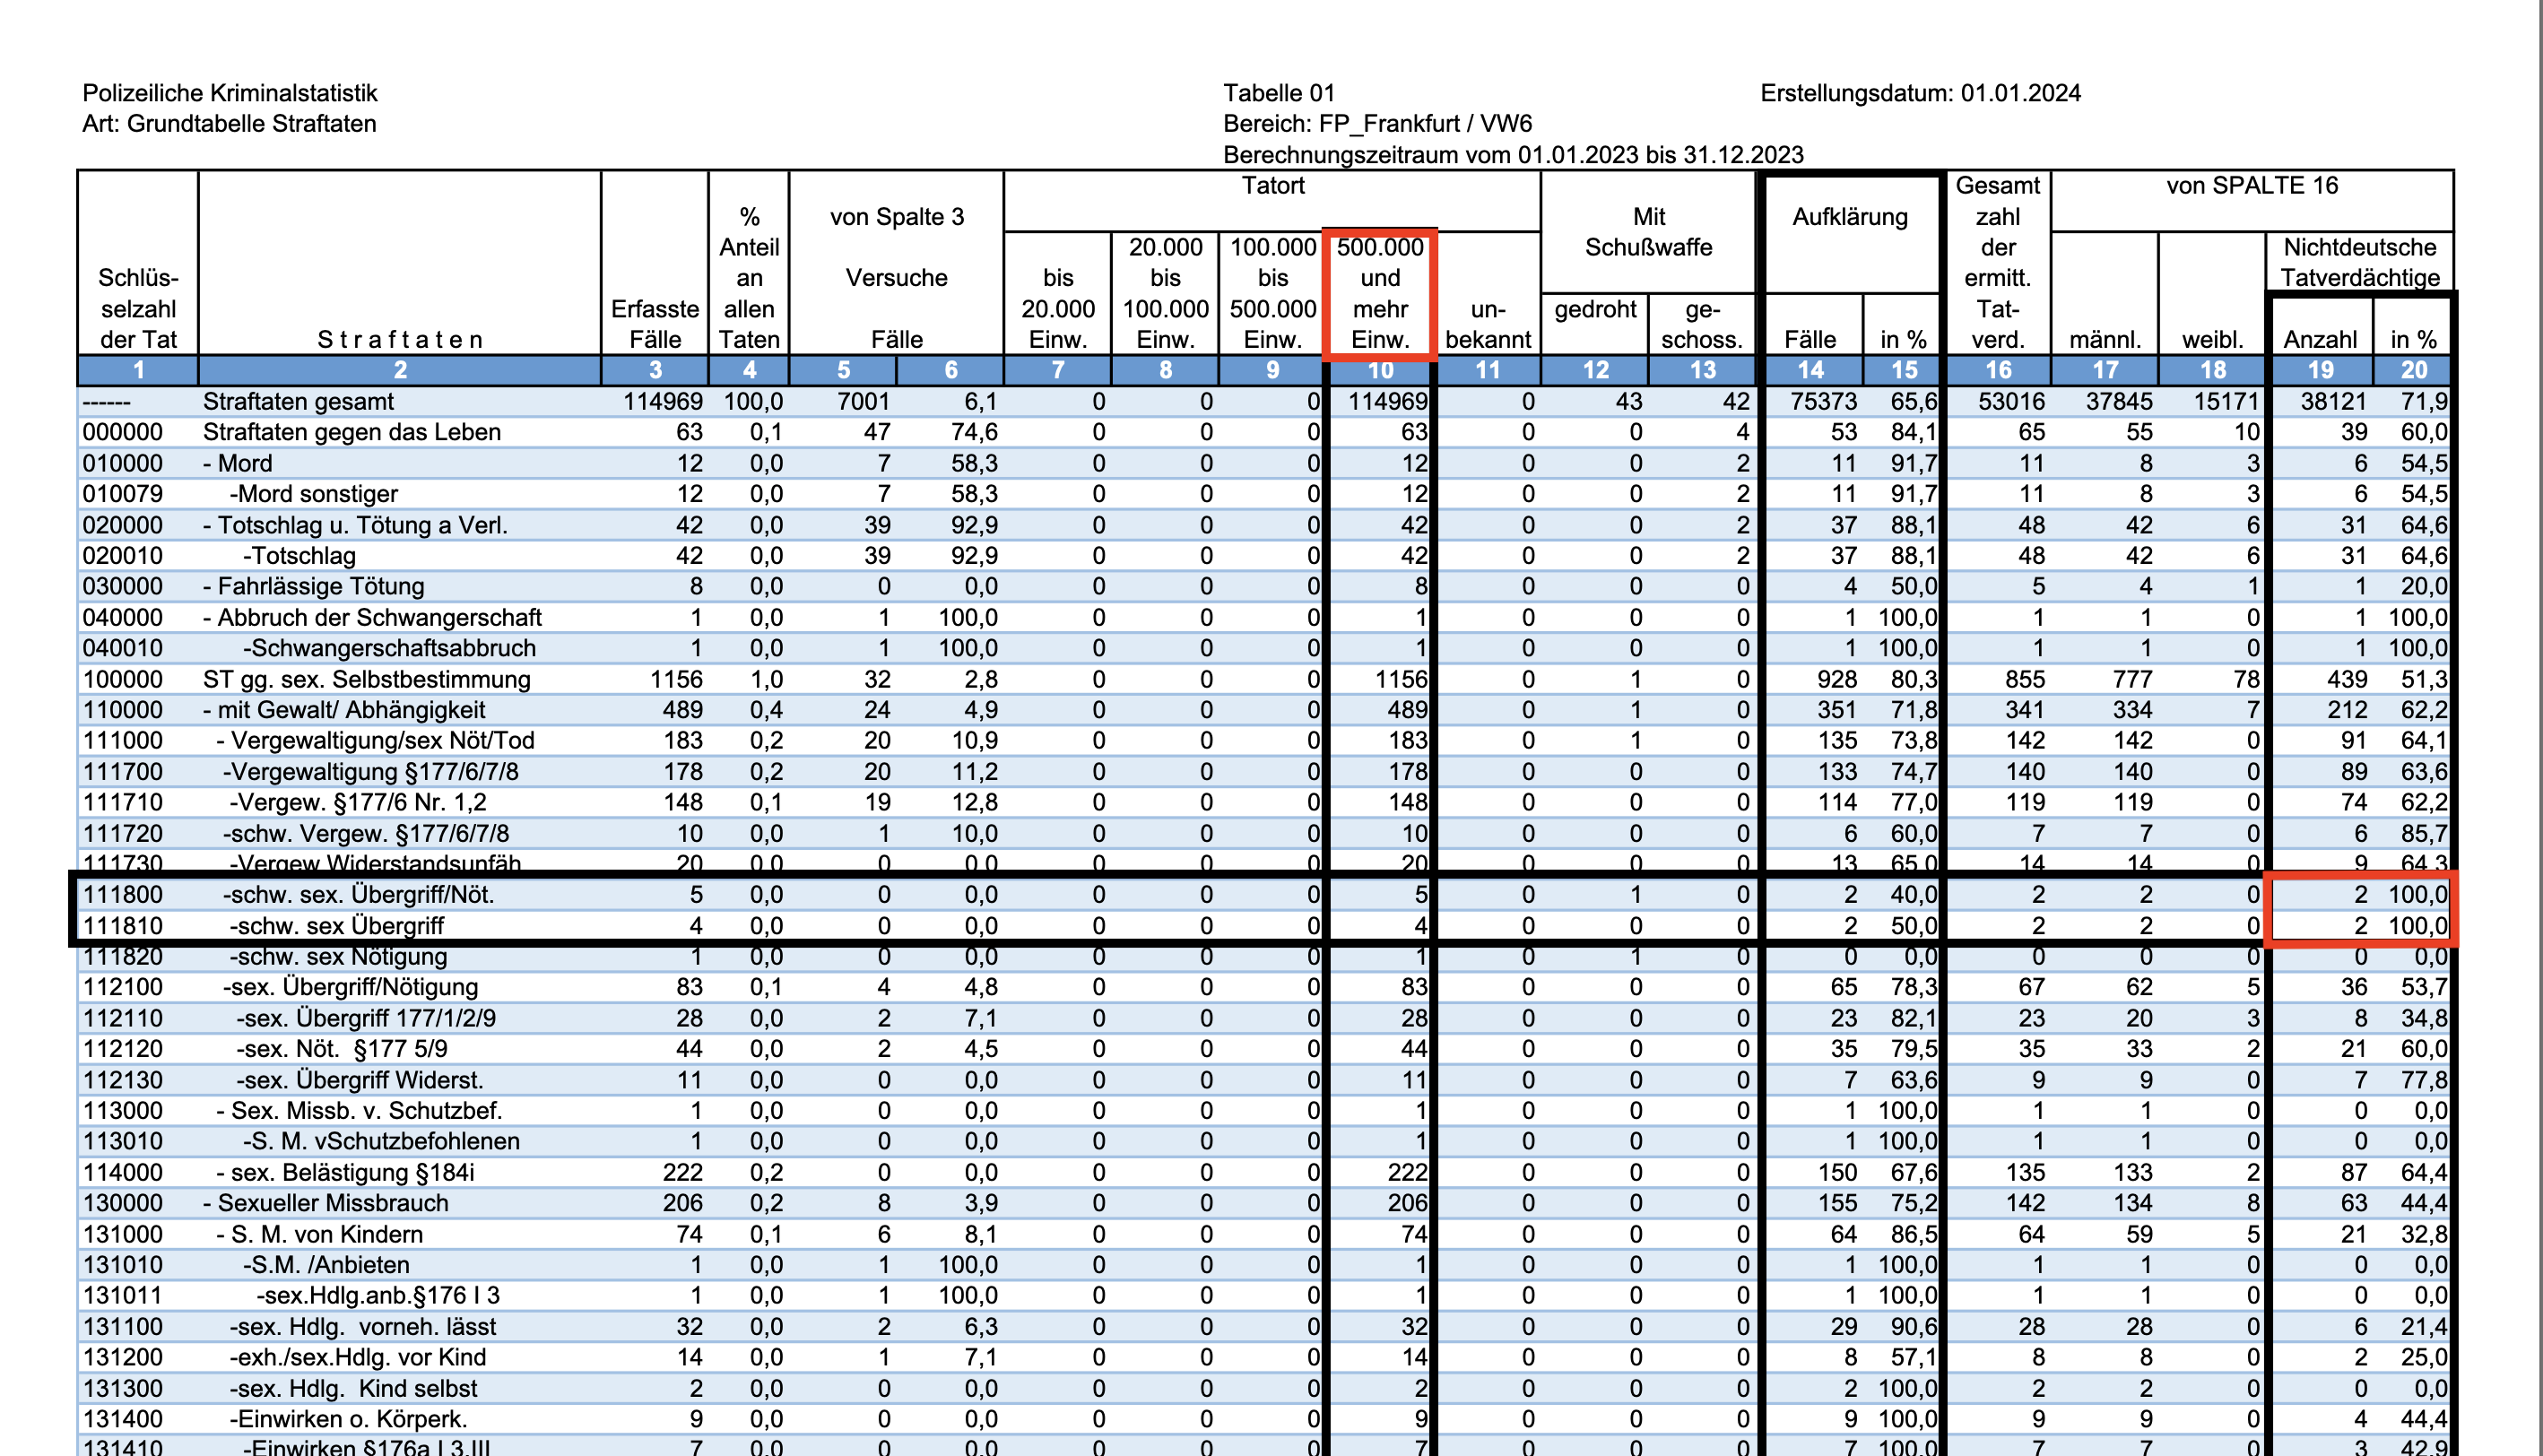Click '-sex.Hdlg.anb.§176 I 3' label
The width and height of the screenshot is (2543, 1456).
[379, 1296]
